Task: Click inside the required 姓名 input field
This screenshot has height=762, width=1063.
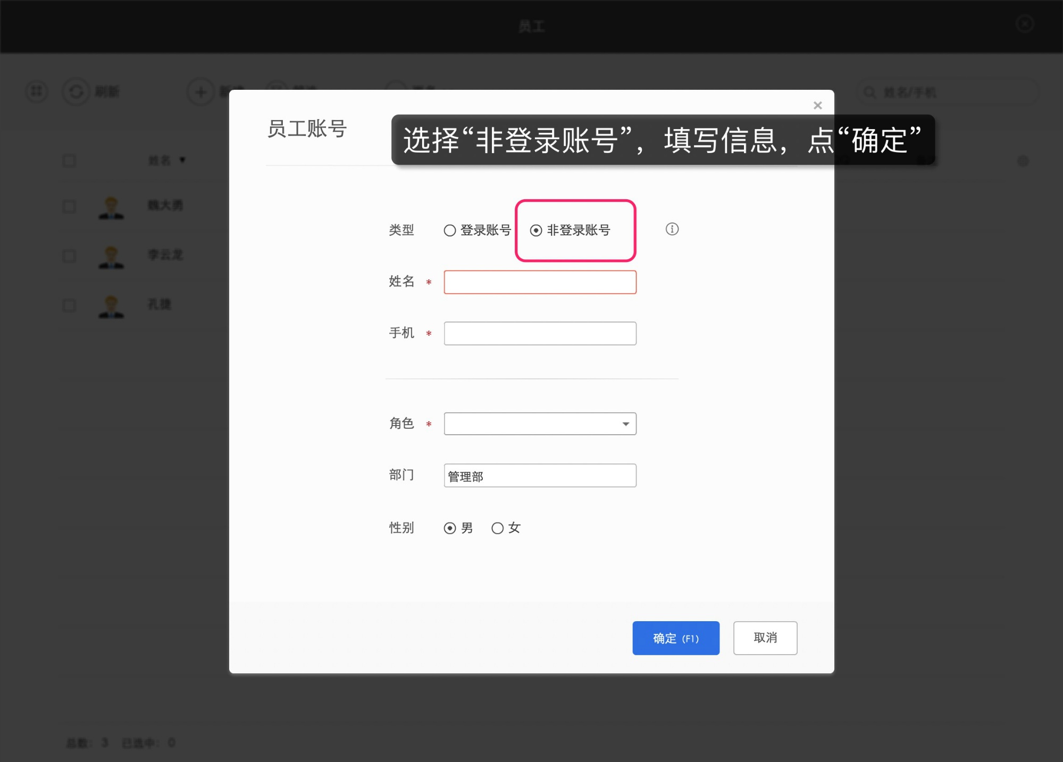Action: click(x=539, y=282)
